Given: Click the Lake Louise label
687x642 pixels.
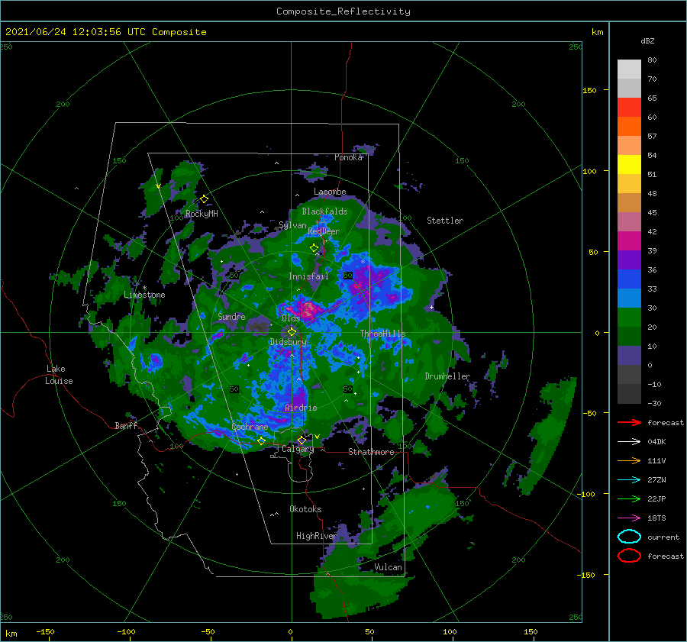Looking at the screenshot, I should pos(59,375).
